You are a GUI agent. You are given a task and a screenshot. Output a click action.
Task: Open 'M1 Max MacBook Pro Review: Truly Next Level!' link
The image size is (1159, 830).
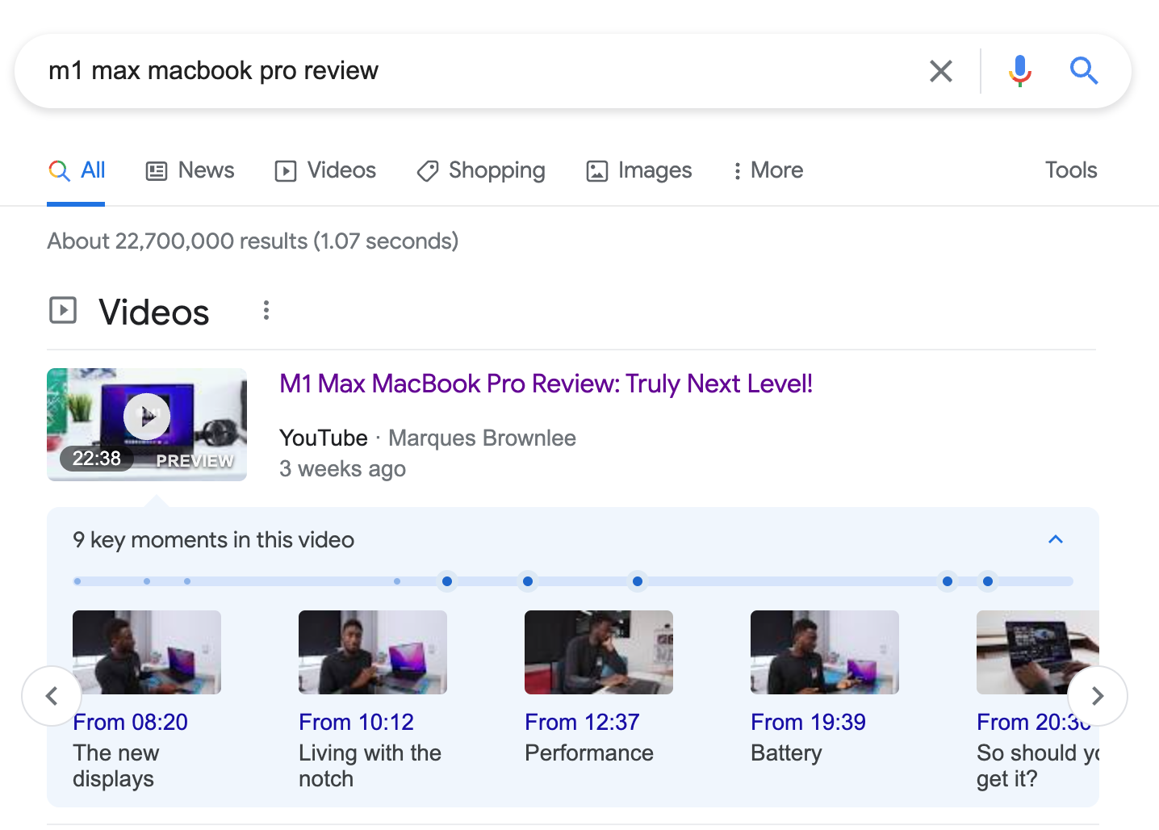[546, 384]
